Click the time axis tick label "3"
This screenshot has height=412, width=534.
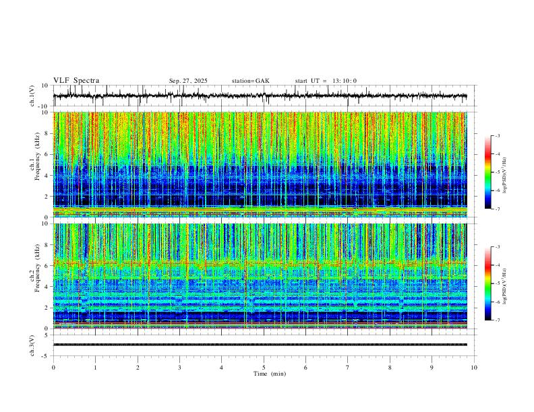click(179, 368)
